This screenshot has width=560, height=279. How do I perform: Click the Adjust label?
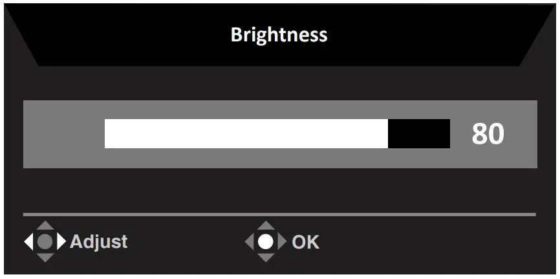98,241
